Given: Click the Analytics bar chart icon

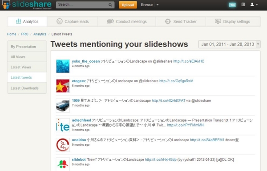Looking at the screenshot, I should click(18, 21).
